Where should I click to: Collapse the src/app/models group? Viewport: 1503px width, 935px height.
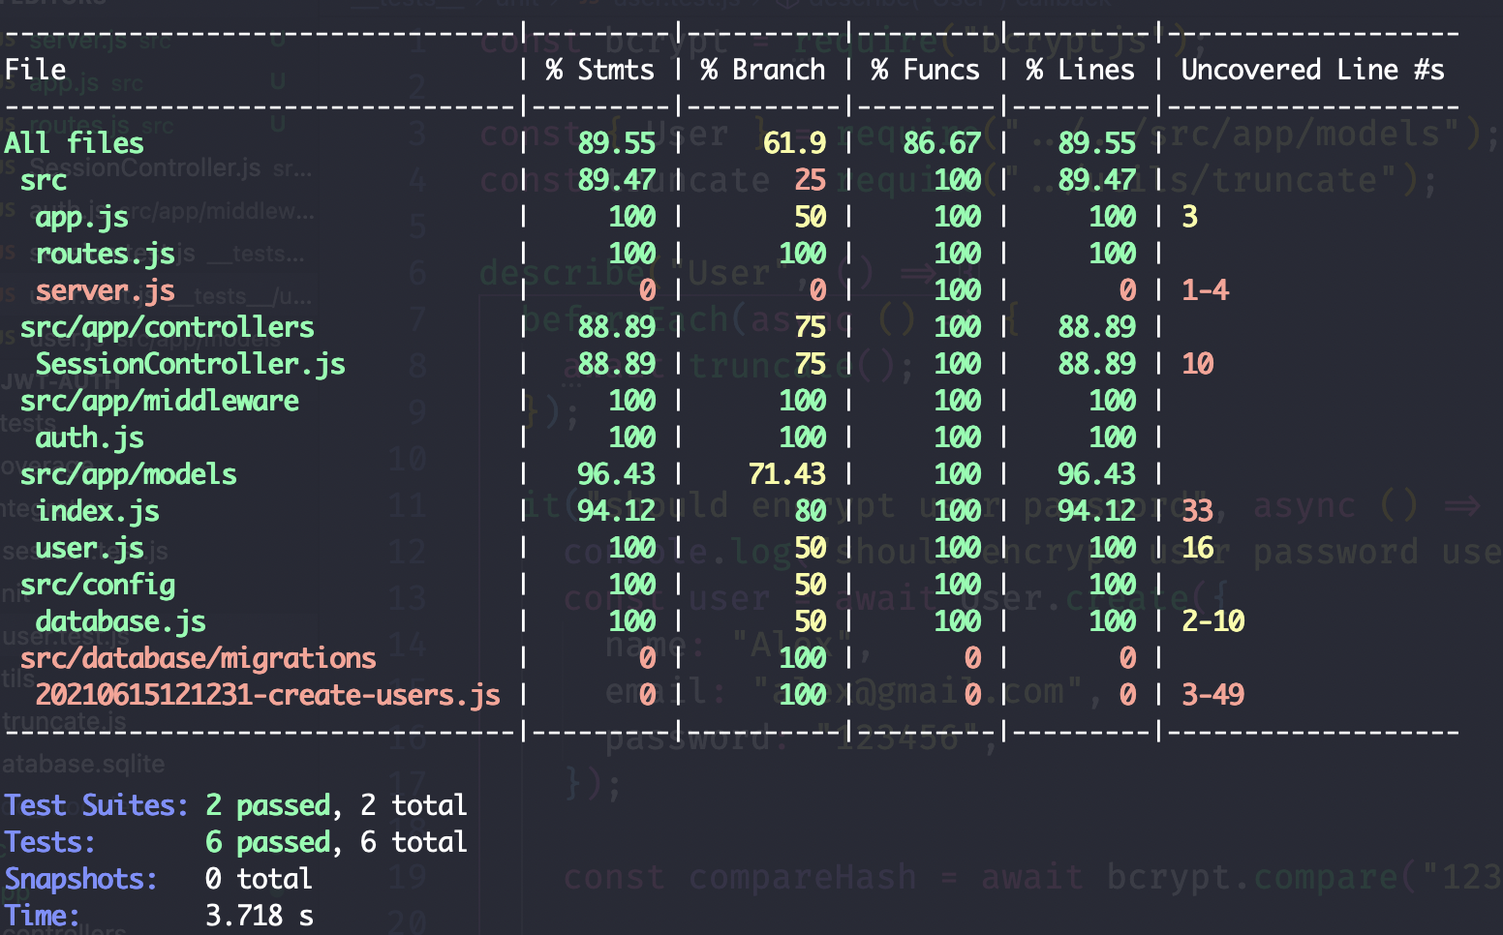pos(130,474)
